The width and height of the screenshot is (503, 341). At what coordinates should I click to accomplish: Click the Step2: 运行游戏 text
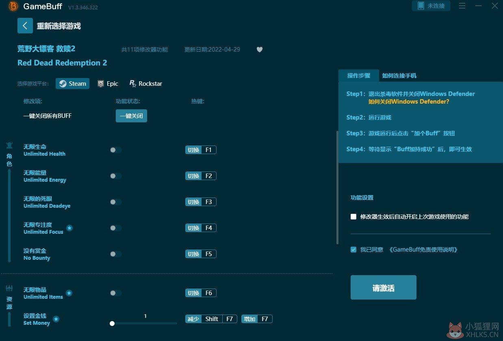coord(369,117)
